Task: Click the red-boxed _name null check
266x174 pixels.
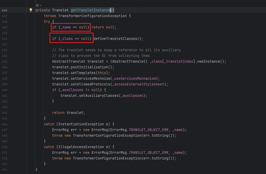Action: pos(71,27)
